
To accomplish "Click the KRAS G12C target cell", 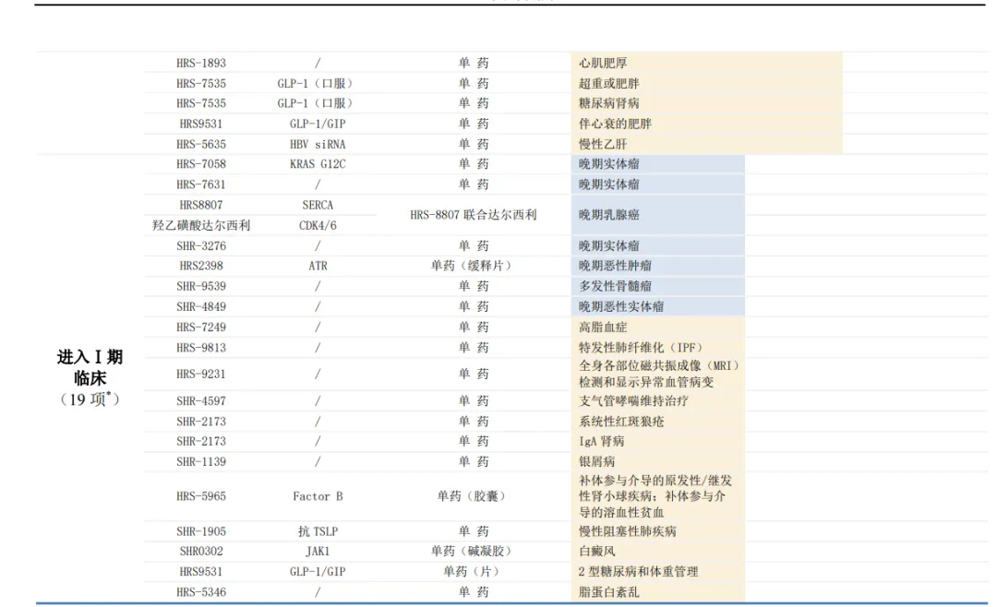I will pyautogui.click(x=318, y=164).
